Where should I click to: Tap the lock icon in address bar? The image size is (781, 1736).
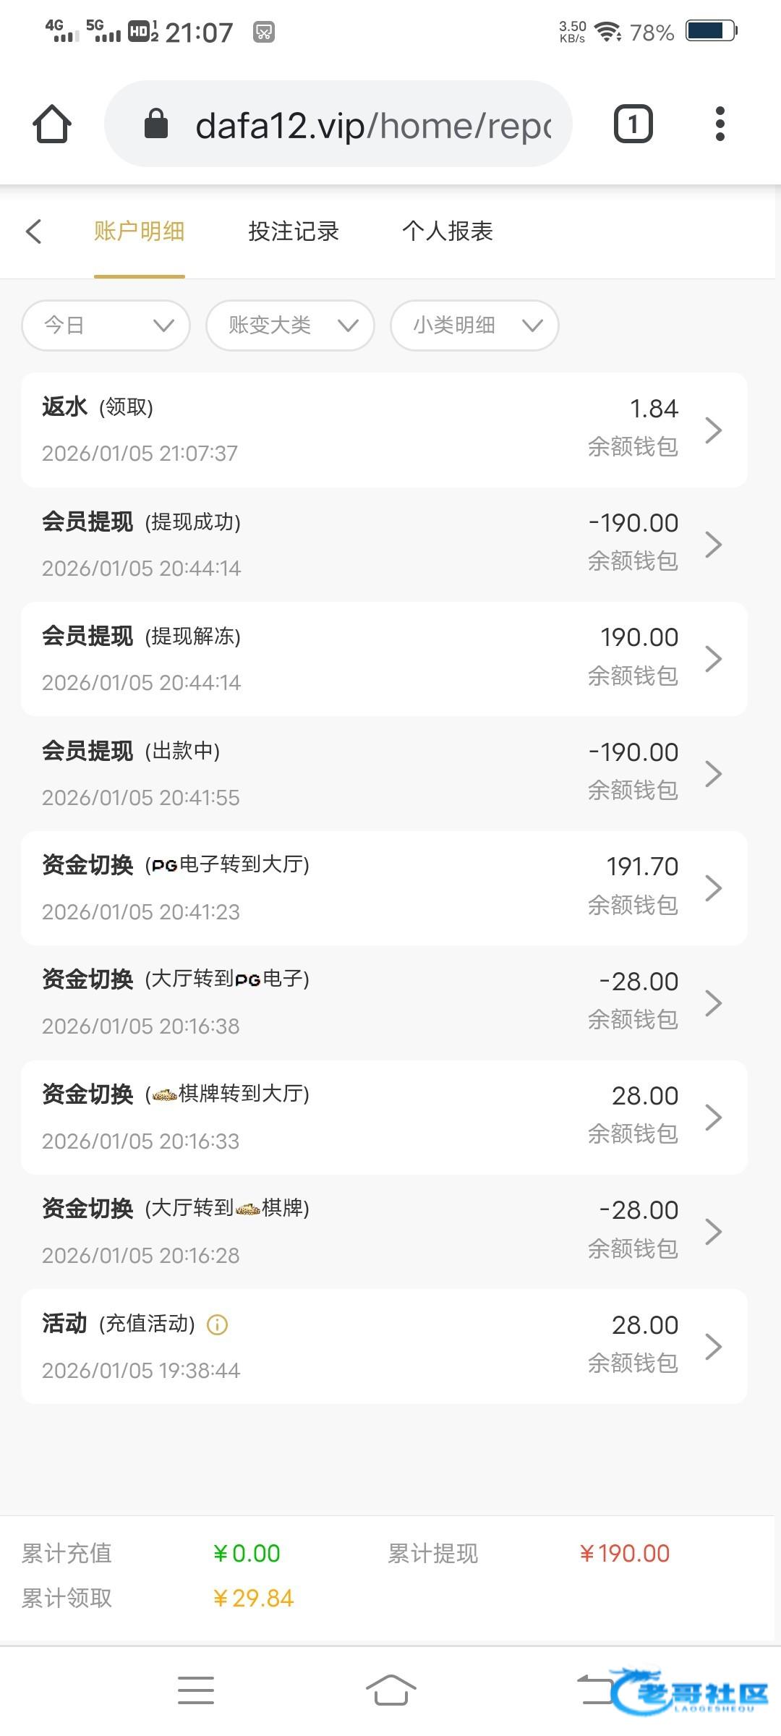click(x=156, y=124)
